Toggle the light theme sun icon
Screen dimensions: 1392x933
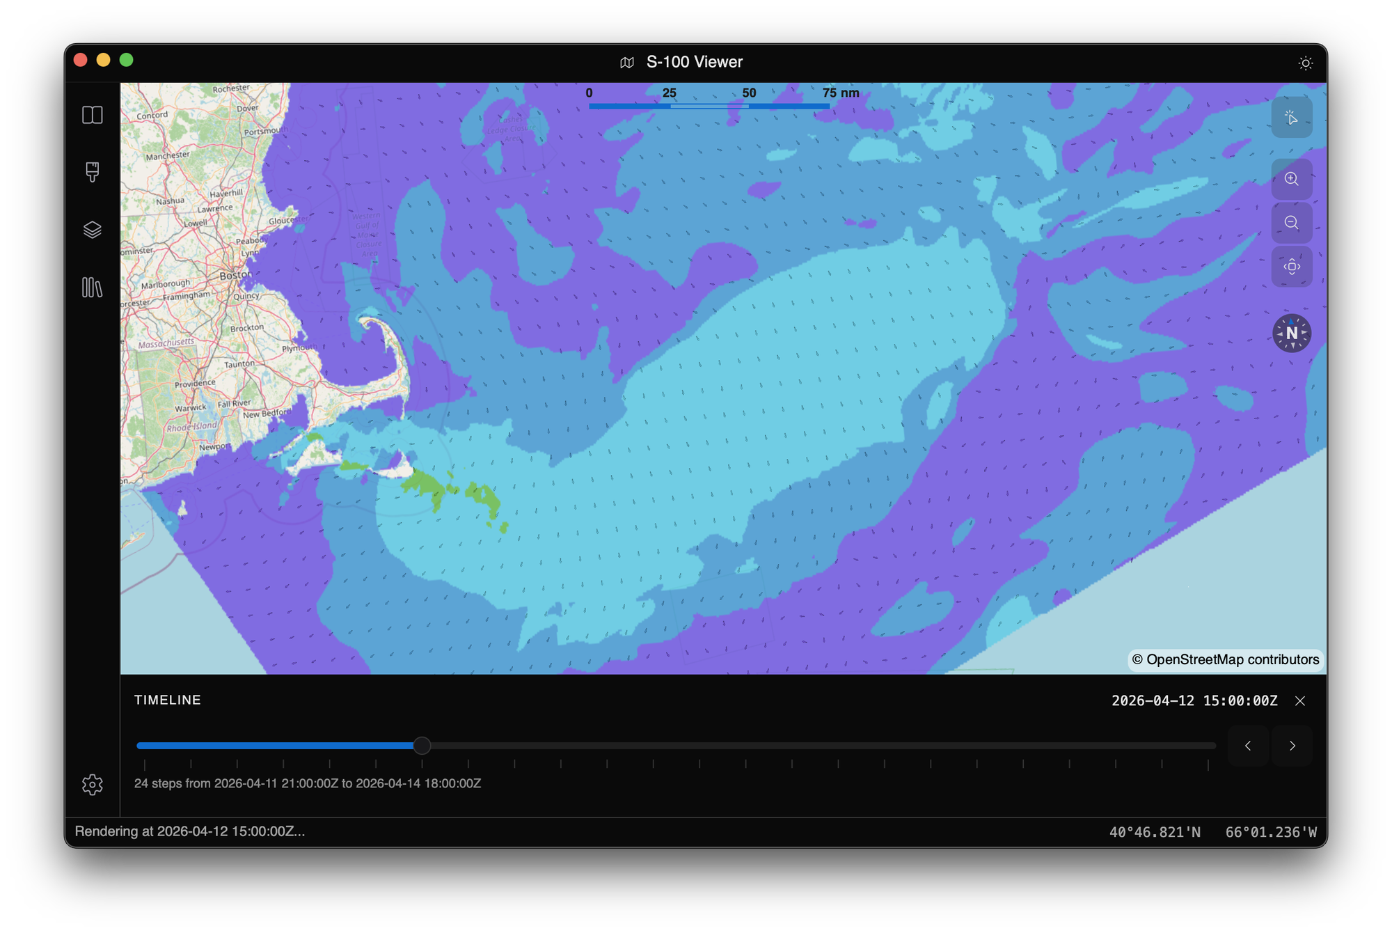1306,63
